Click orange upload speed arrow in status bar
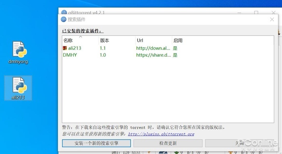Screen dimensions: 282x154 230,152
